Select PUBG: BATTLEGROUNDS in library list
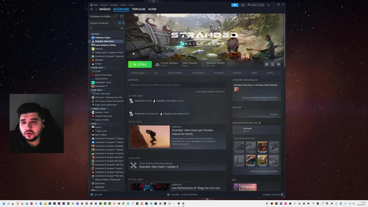Viewport: 368px width, 207px height. (106, 105)
